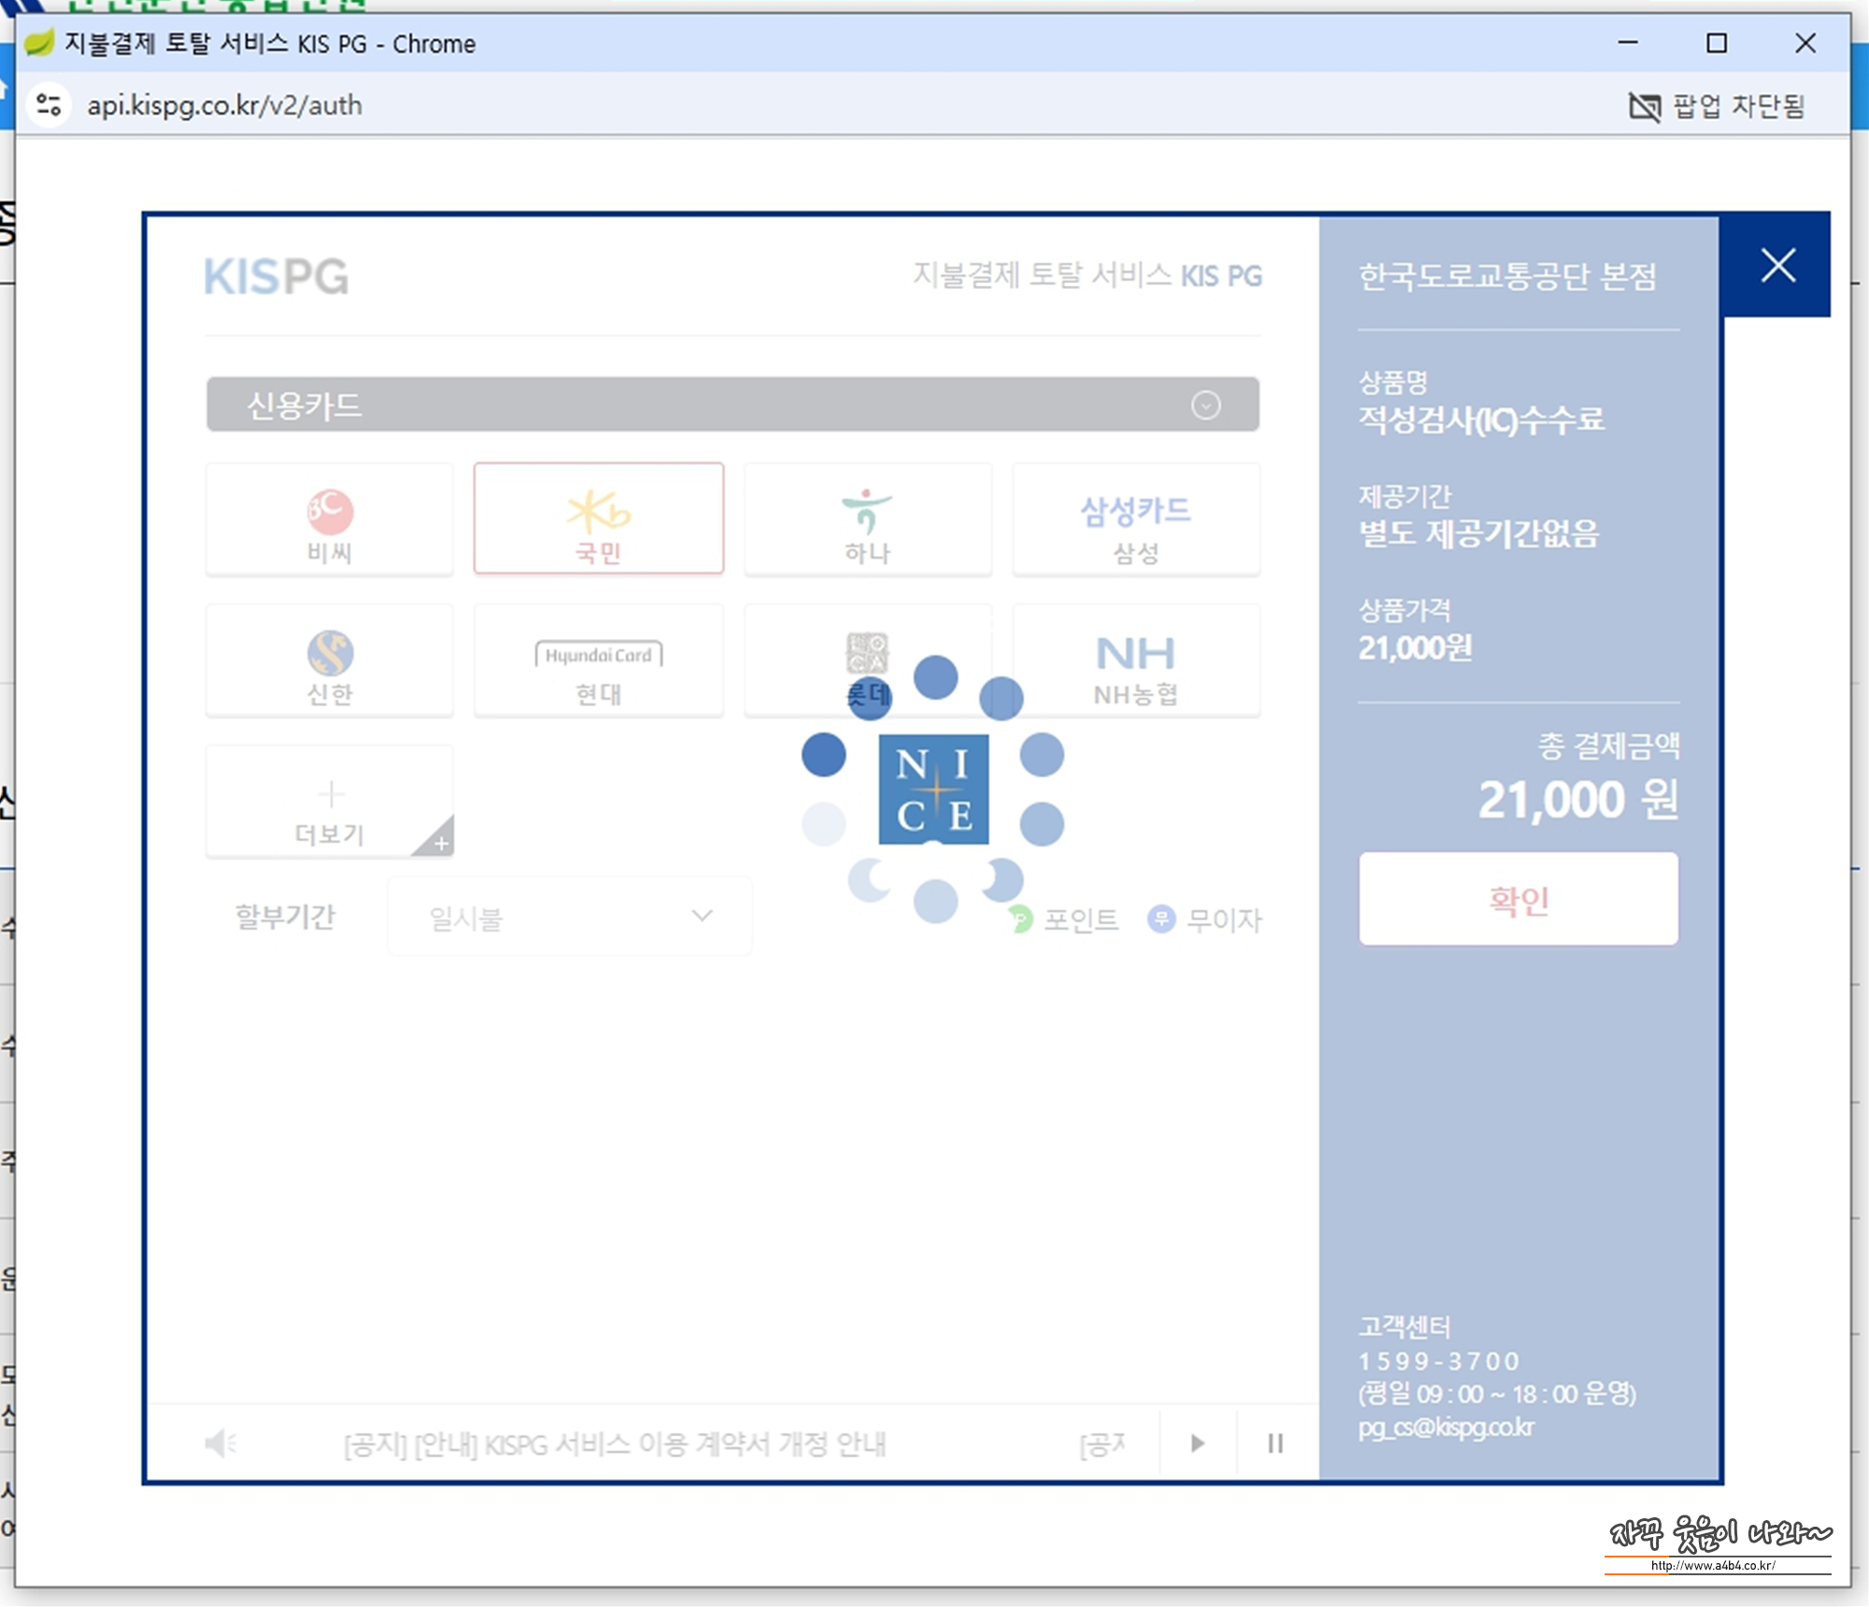The width and height of the screenshot is (1869, 1607).
Task: Choose KB Kookmin card
Action: point(598,519)
